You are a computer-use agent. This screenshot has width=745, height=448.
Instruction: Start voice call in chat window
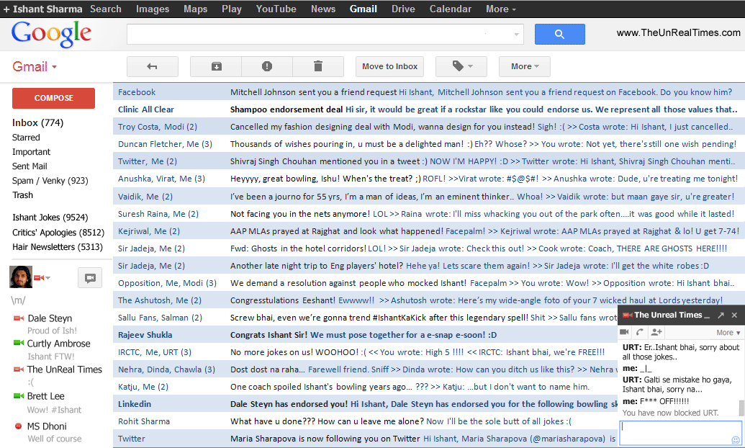pos(639,332)
